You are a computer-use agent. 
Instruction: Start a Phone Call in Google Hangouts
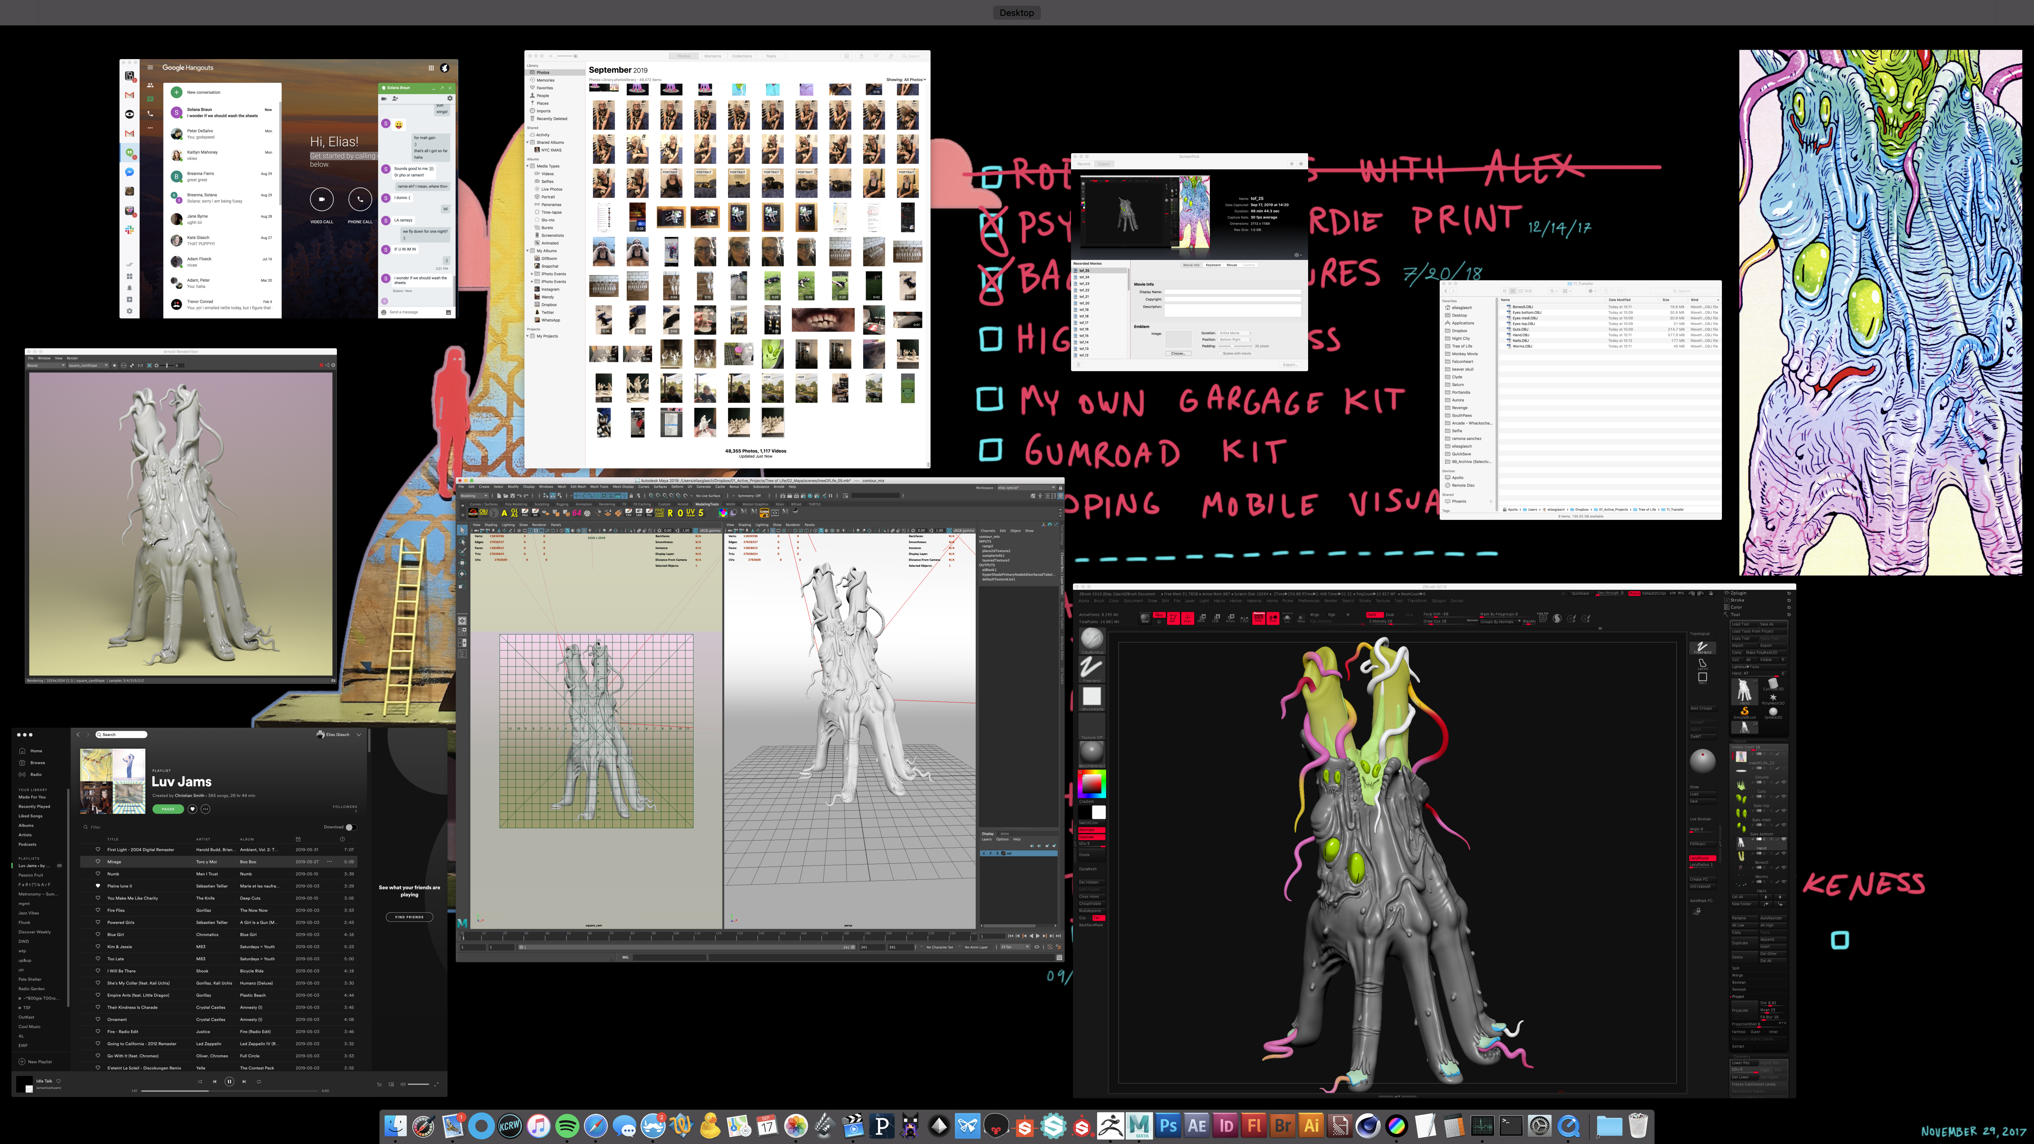[360, 200]
